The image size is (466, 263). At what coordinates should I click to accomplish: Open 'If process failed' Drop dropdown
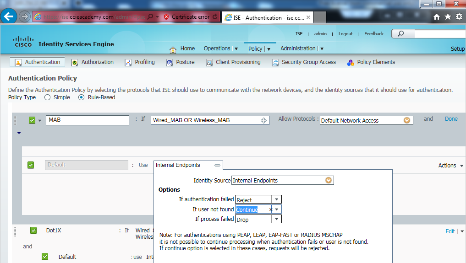click(x=277, y=219)
